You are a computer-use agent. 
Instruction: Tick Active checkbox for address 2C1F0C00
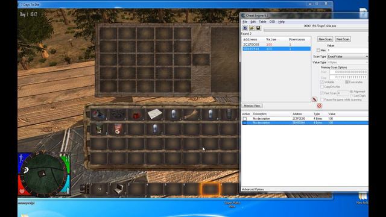tap(245, 119)
